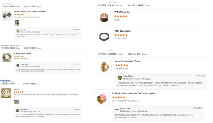Open the copper bushing with flange title
This screenshot has height=123, width=213.
128,61
